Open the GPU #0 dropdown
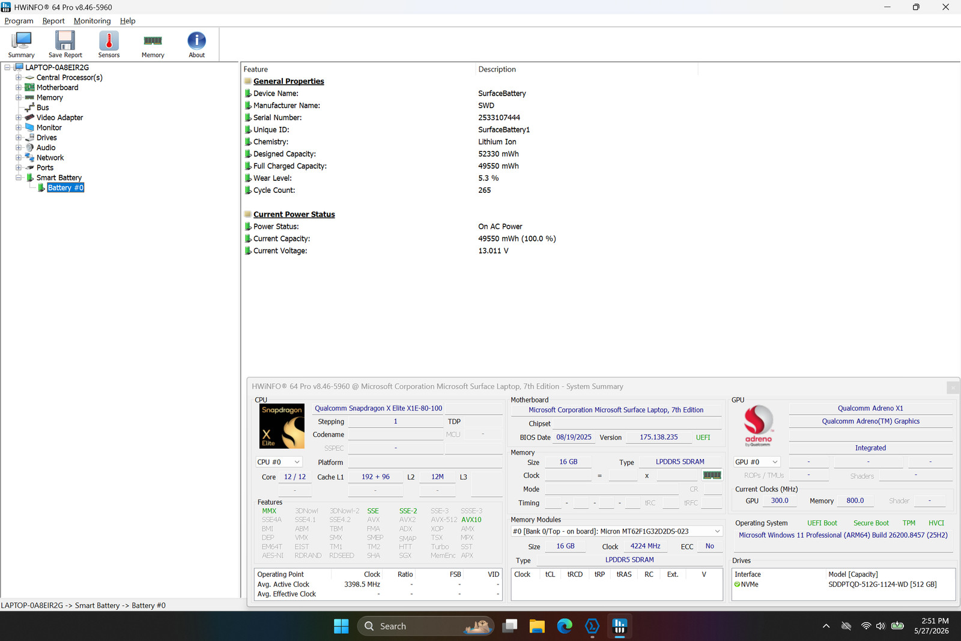This screenshot has height=641, width=961. [756, 462]
